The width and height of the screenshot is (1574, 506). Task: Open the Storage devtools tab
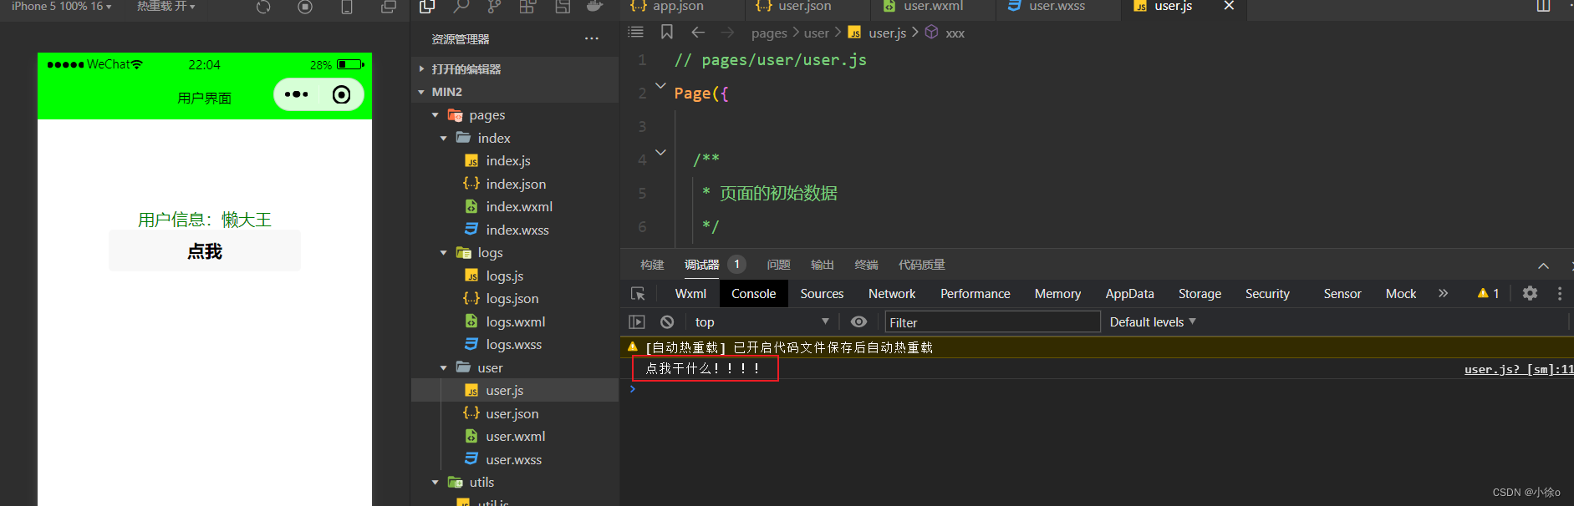(x=1200, y=294)
